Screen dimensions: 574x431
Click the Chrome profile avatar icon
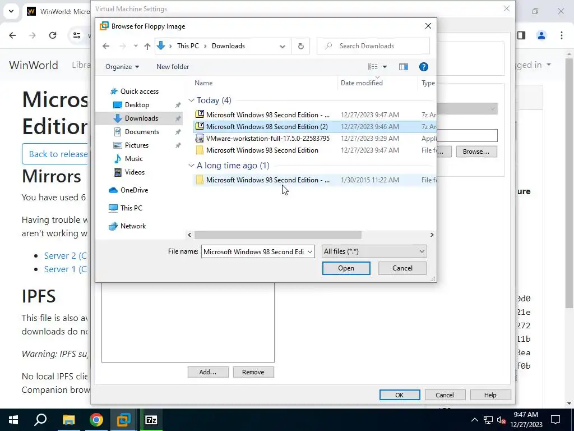tap(541, 35)
